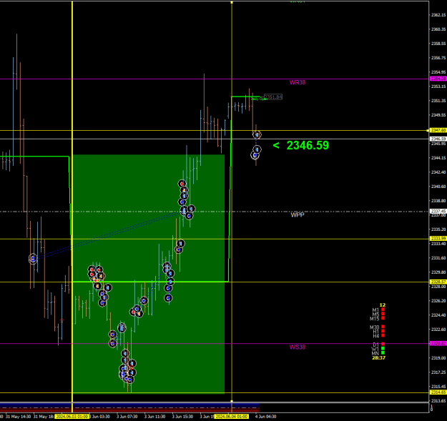Select the red arrow marker near 2324.40
The image size is (447, 421).
tap(62, 321)
